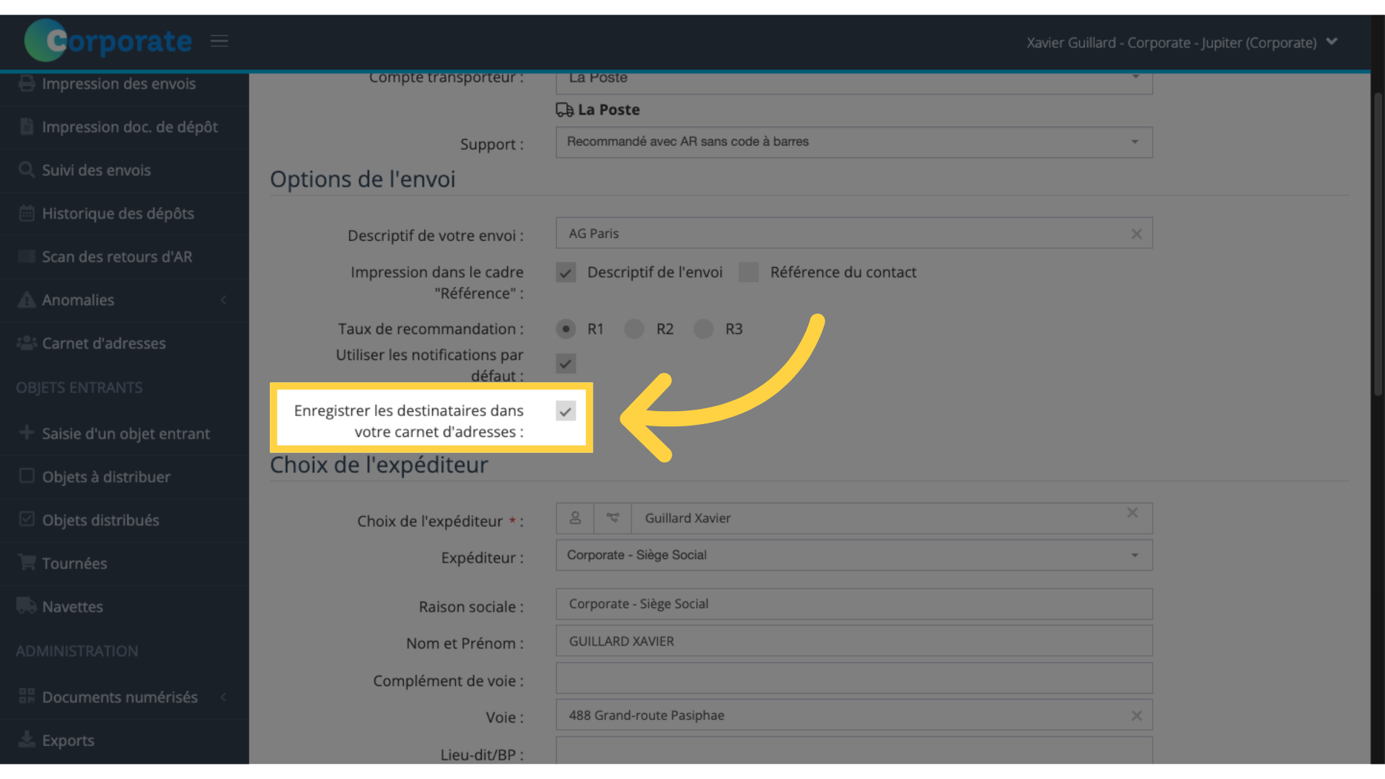Select R3 recommendation rate
1385x779 pixels.
[x=703, y=329]
